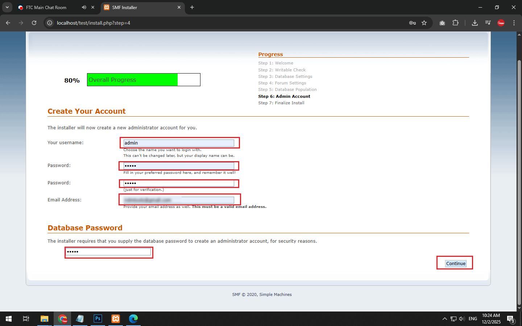
Task: Open the Extensions puzzle icon
Action: [455, 23]
